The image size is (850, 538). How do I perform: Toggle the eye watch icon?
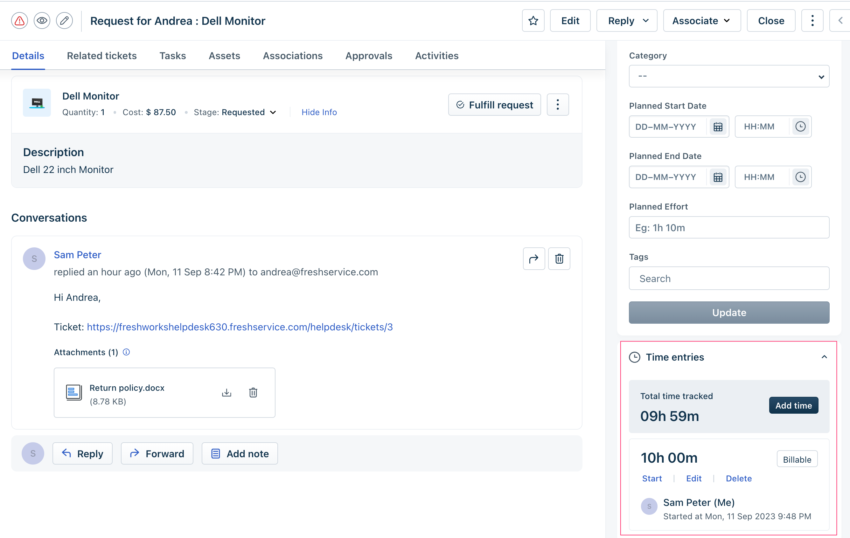(x=42, y=21)
